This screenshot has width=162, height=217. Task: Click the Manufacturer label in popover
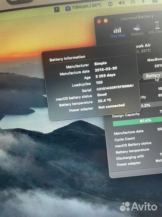[78, 66]
